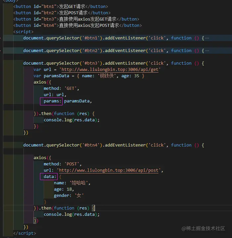Open the api/get URL link
Screen dimensions: 232x238
110,70
